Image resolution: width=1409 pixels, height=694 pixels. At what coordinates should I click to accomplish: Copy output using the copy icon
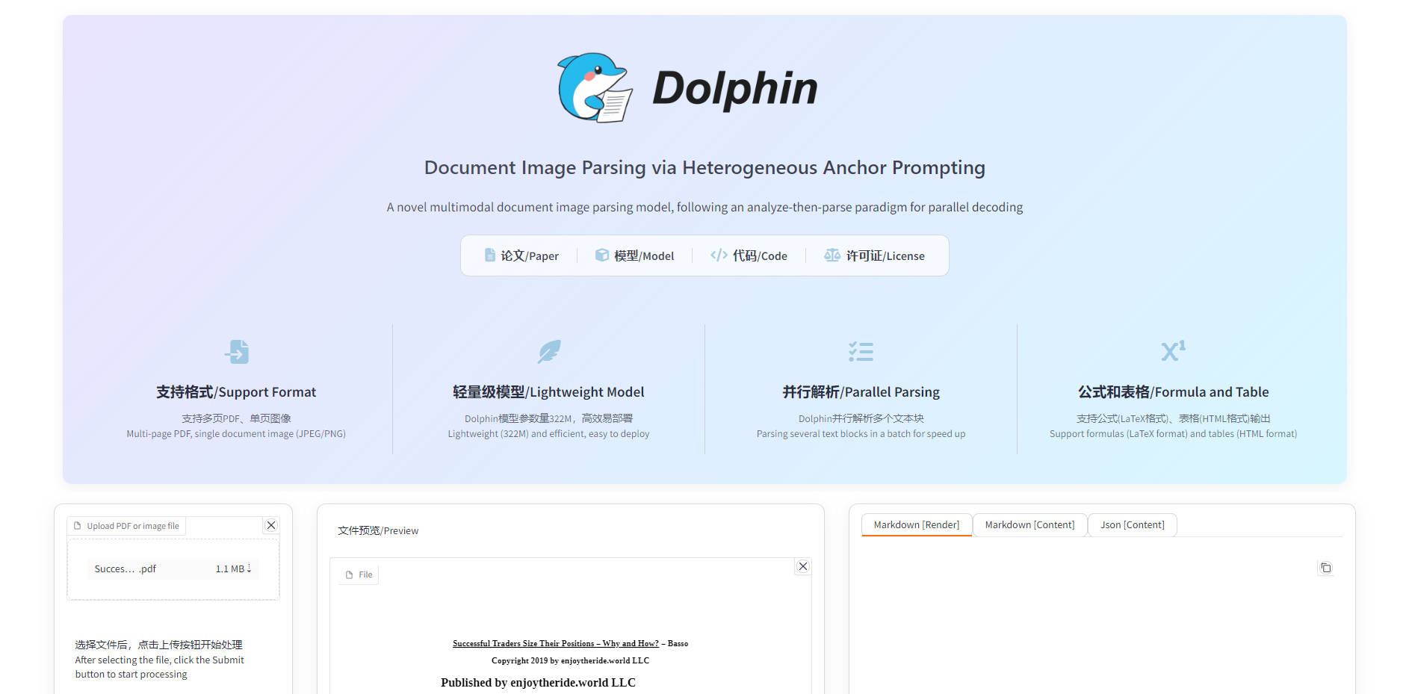(x=1326, y=568)
